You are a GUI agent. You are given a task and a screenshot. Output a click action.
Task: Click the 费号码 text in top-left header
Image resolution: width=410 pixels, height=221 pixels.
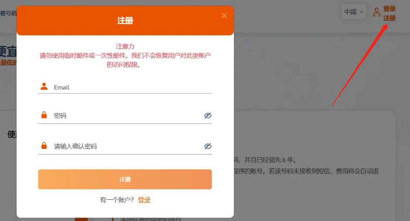pyautogui.click(x=8, y=13)
